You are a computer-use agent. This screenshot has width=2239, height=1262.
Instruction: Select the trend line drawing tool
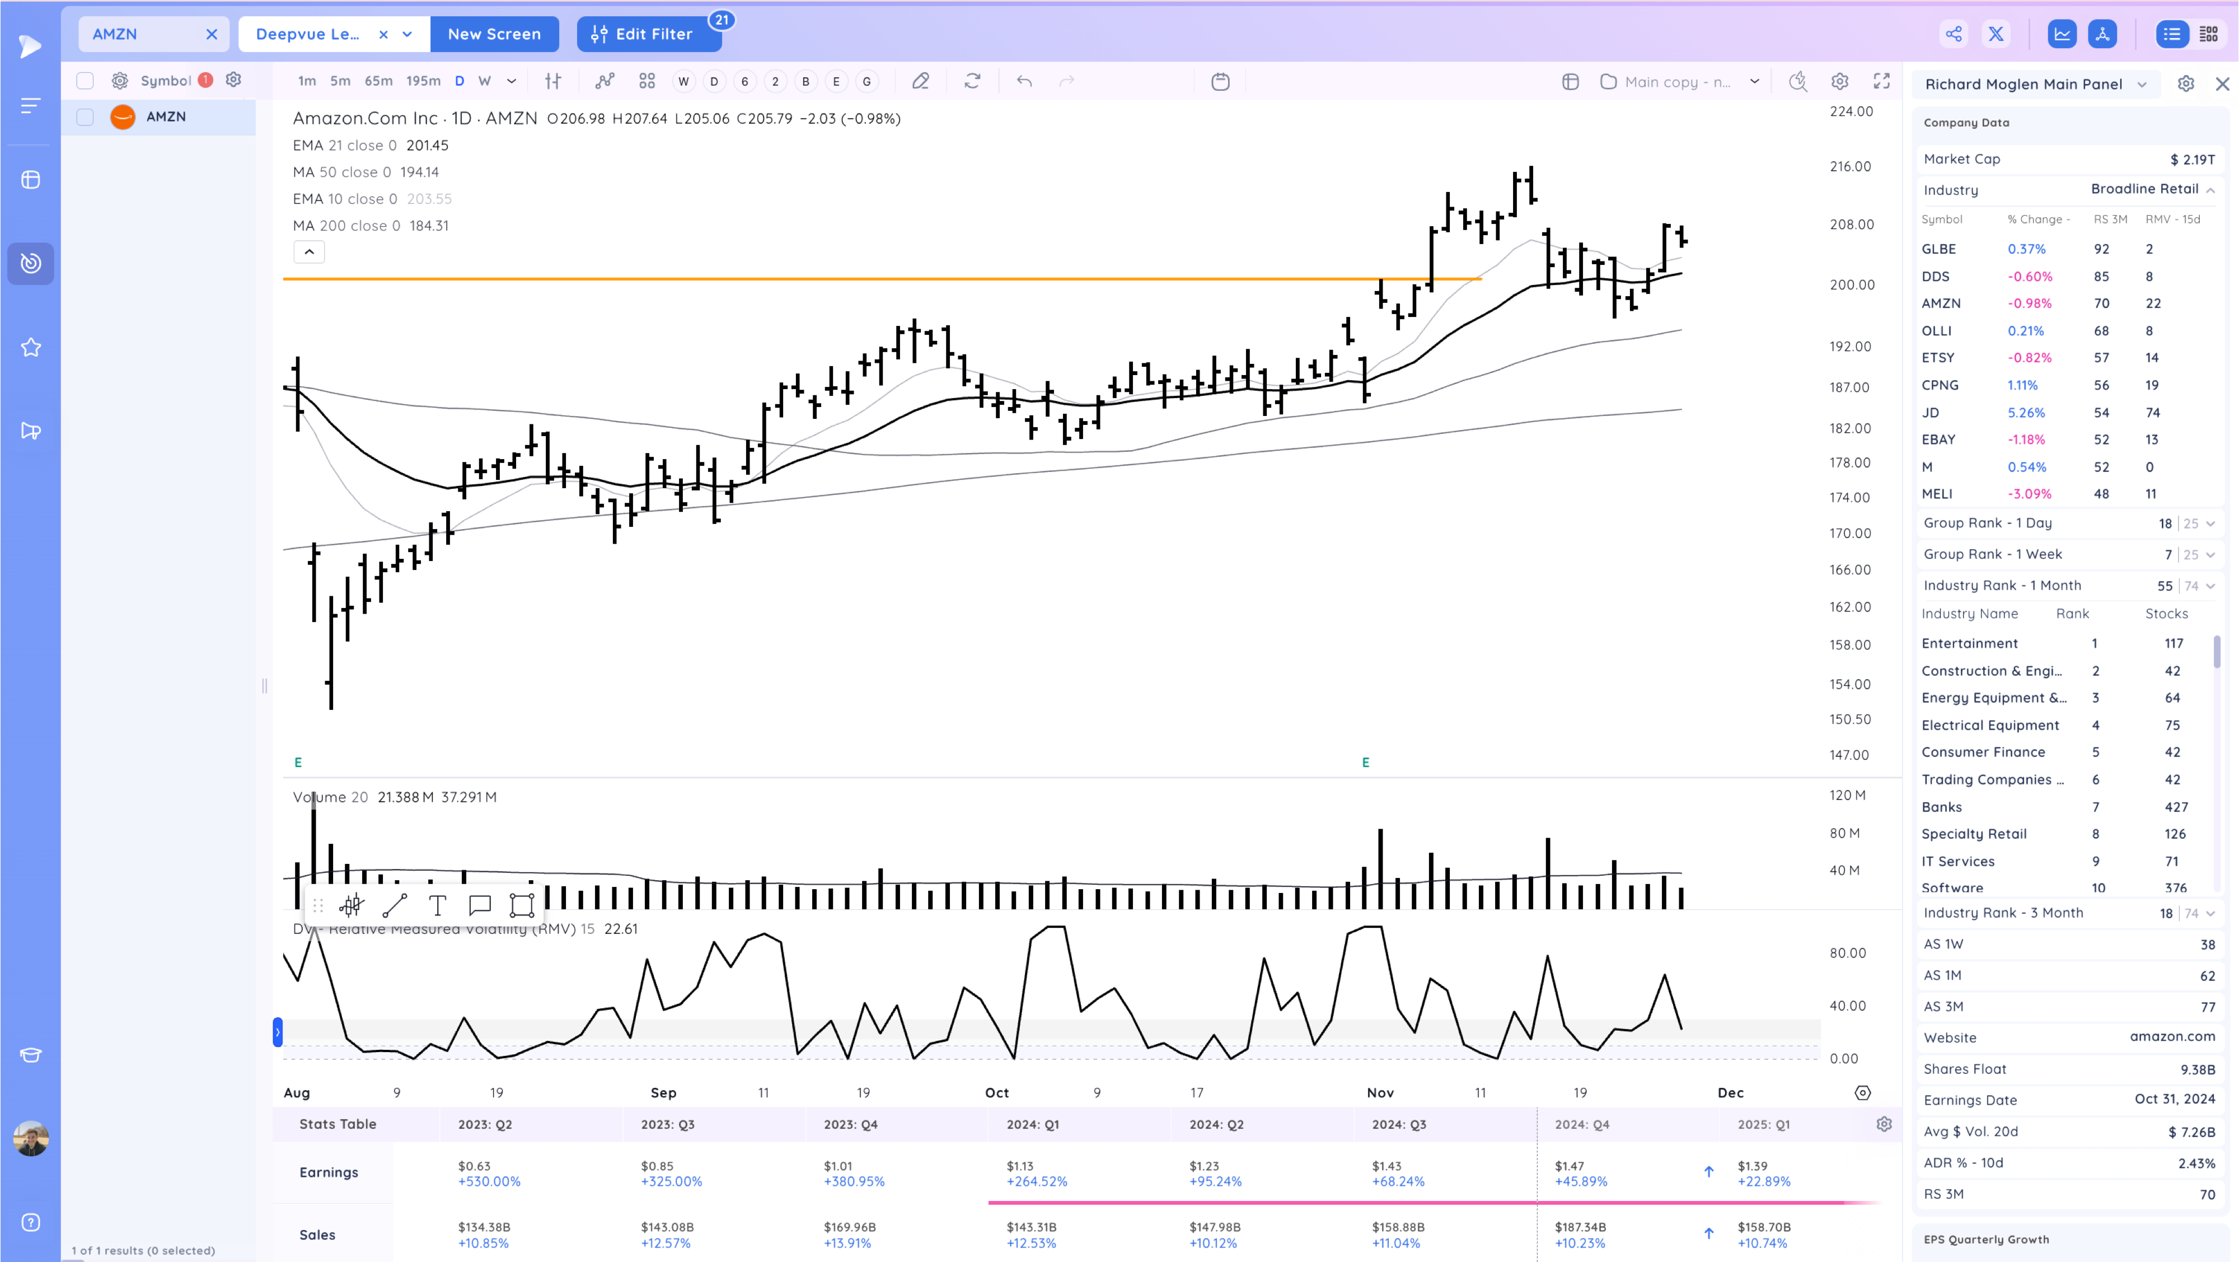pos(395,905)
